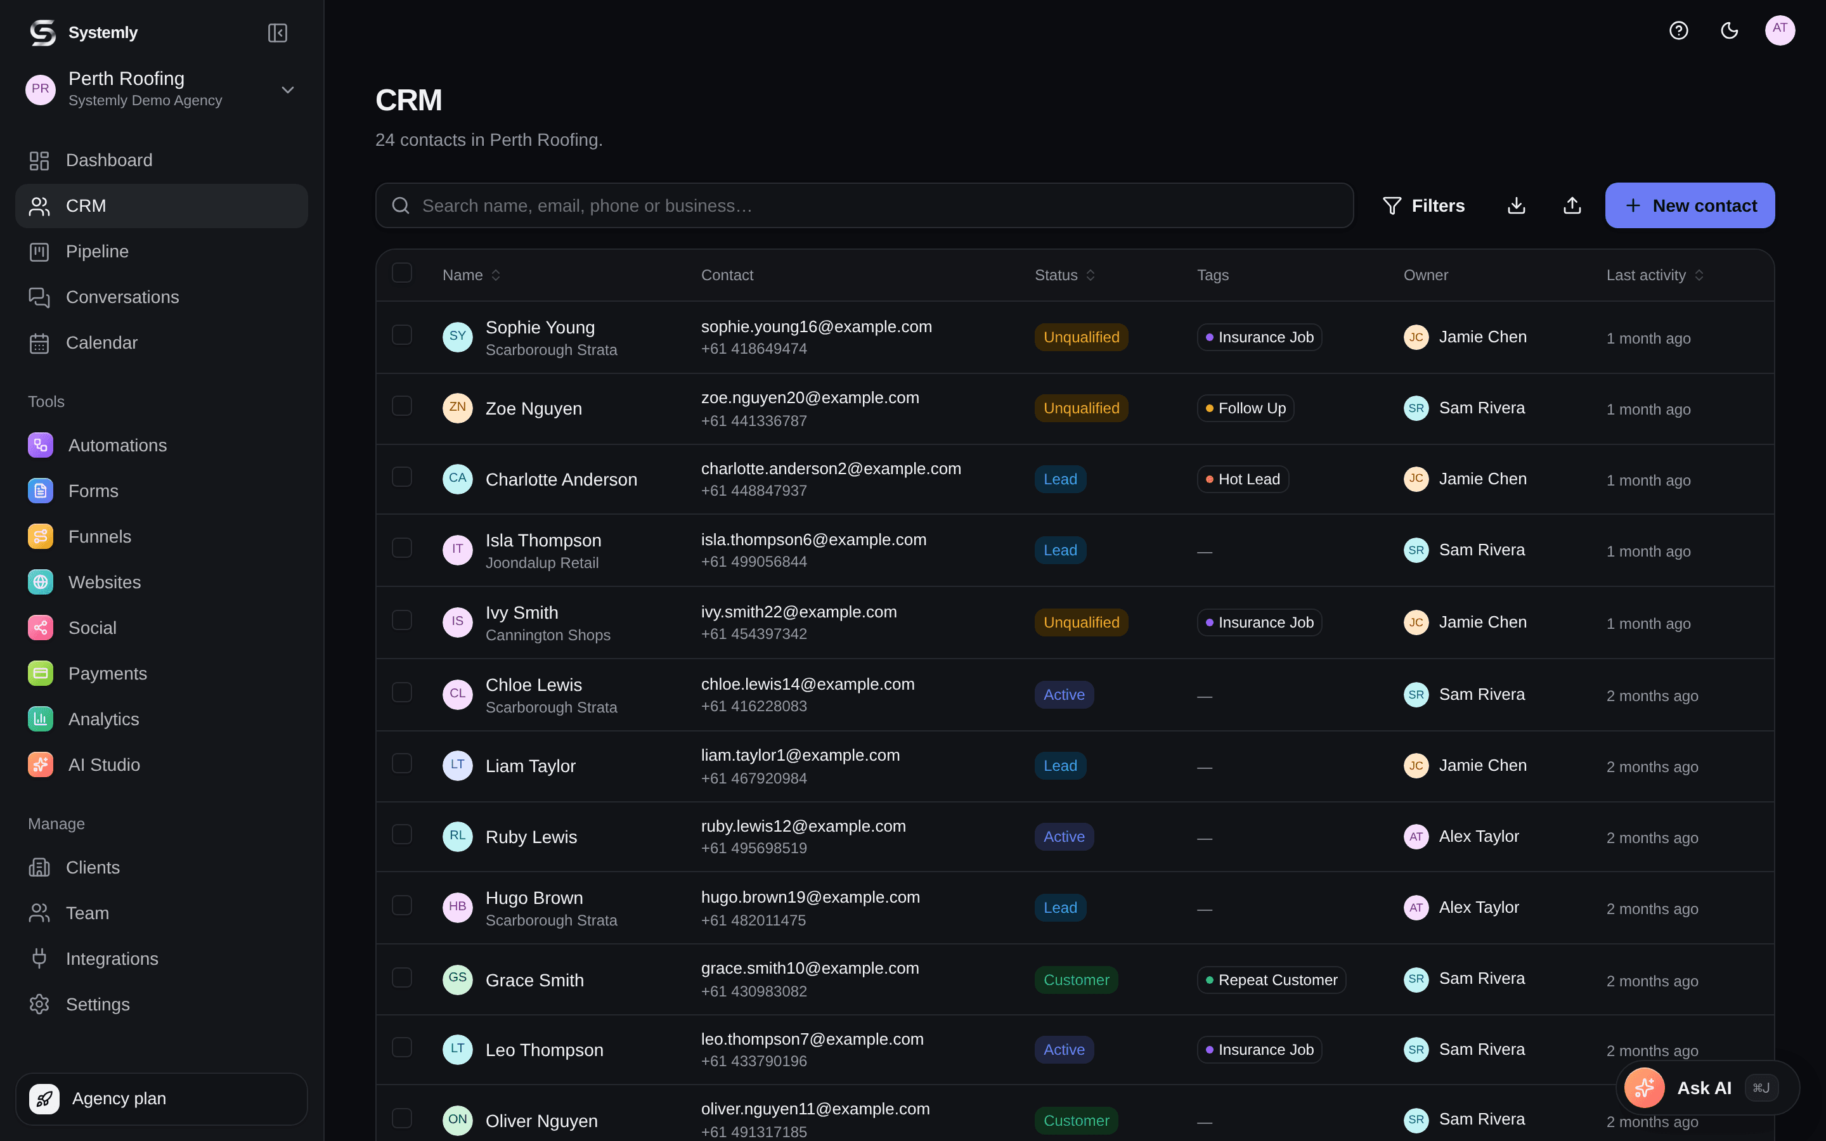The width and height of the screenshot is (1826, 1141).
Task: Click Grace Smith's GS avatar
Action: (x=457, y=979)
